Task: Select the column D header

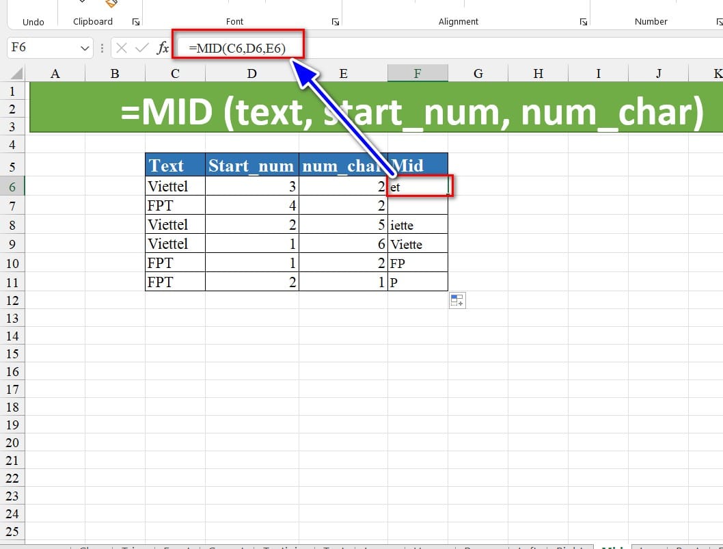Action: coord(251,74)
